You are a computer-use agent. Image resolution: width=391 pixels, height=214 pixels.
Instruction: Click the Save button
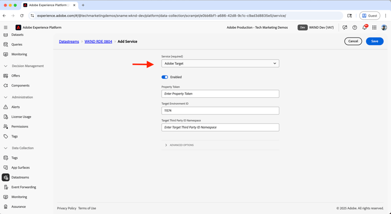coord(374,41)
